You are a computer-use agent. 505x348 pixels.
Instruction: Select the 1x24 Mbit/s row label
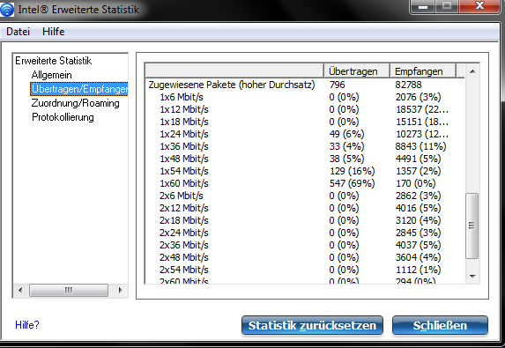[x=184, y=134]
